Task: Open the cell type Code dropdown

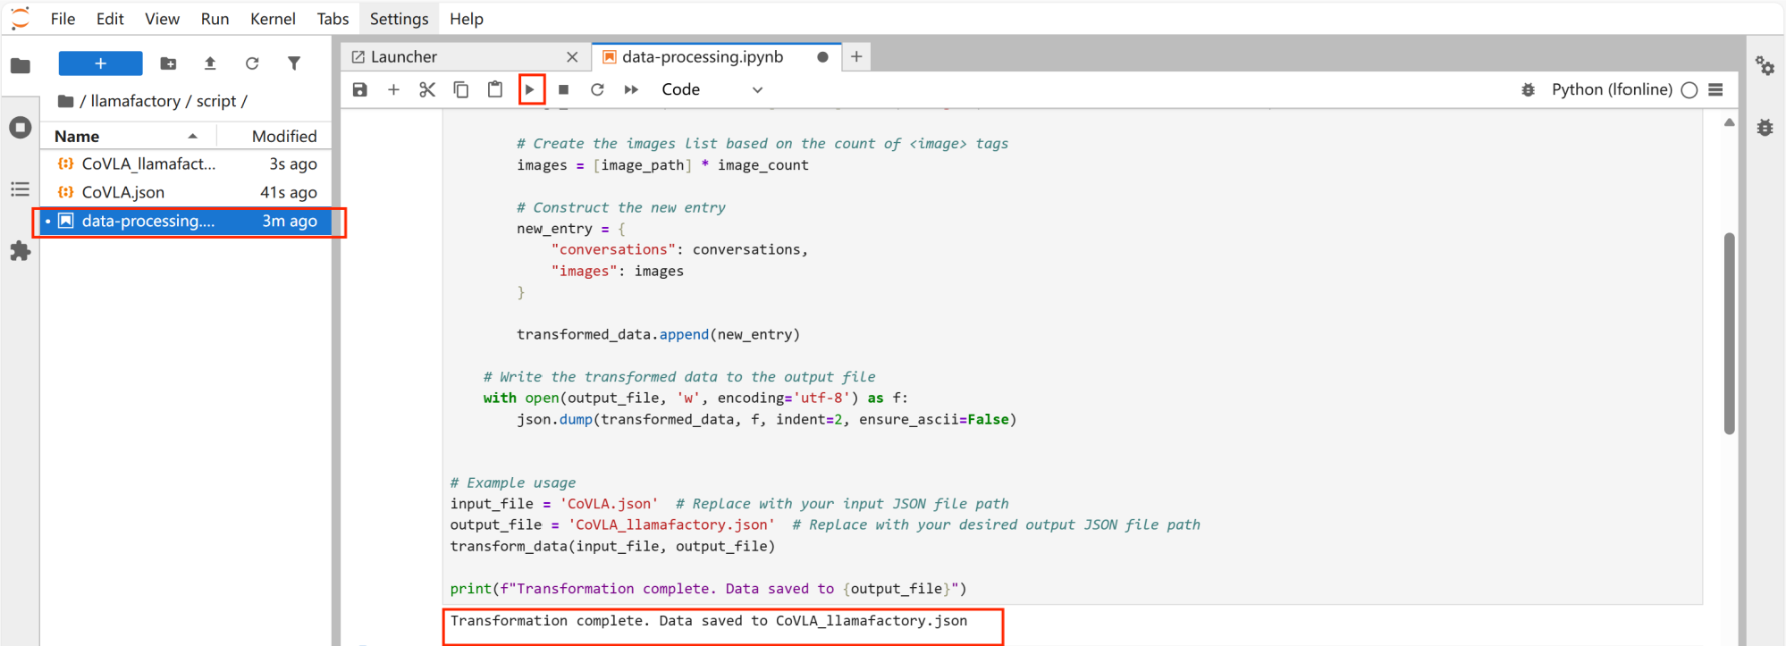Action: pyautogui.click(x=712, y=89)
